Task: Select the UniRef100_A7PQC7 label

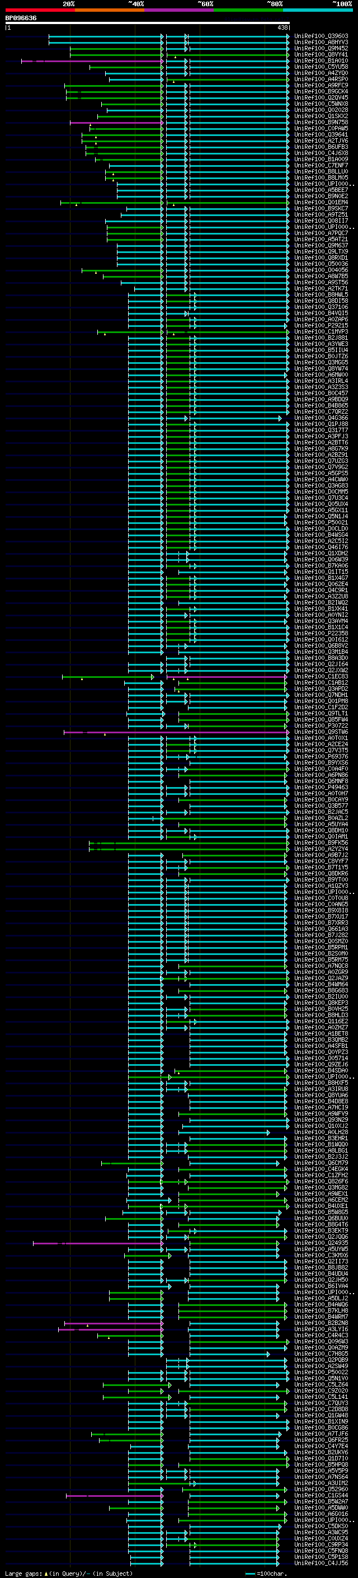Action: pos(321,233)
